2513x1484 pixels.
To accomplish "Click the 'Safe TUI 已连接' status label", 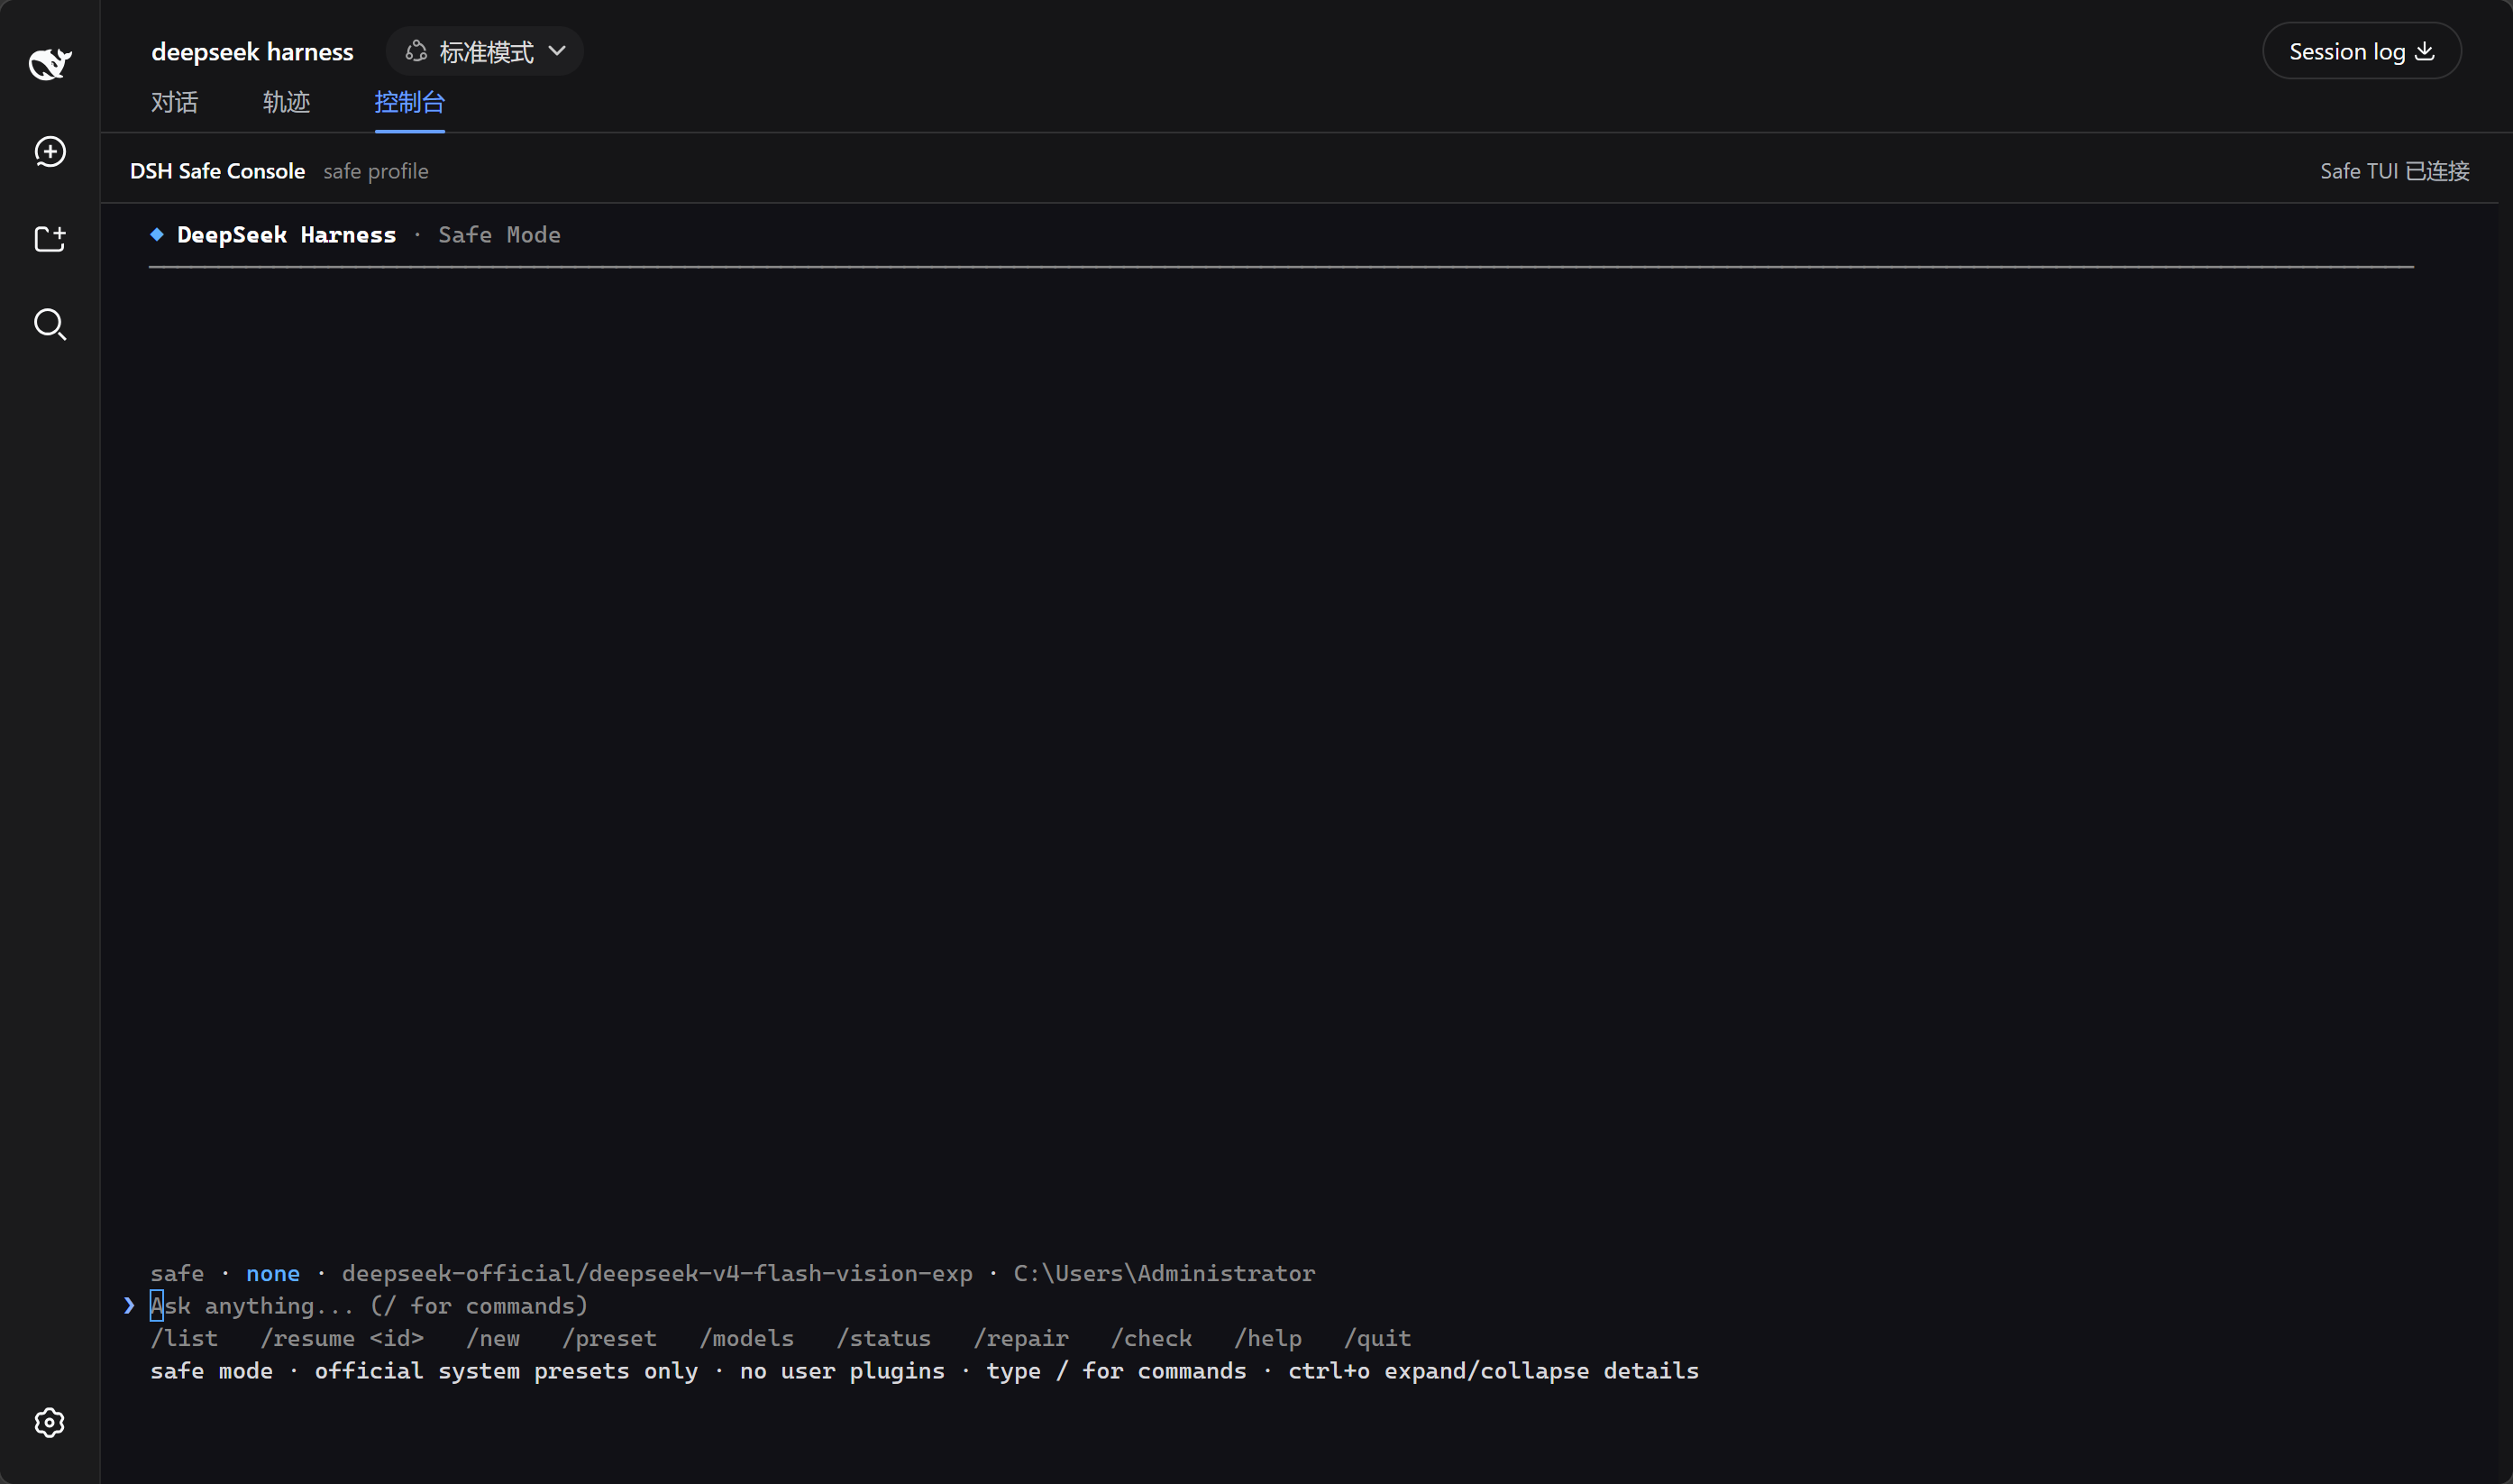I will tap(2394, 171).
